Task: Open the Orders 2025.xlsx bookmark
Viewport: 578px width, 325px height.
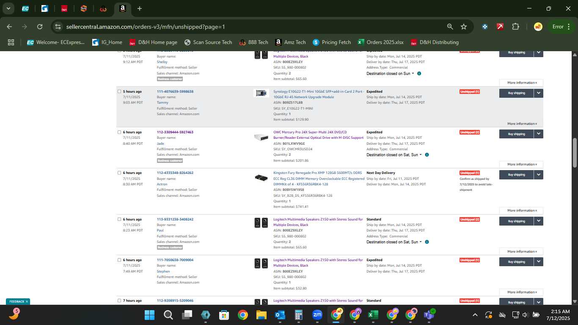Action: pos(381,42)
